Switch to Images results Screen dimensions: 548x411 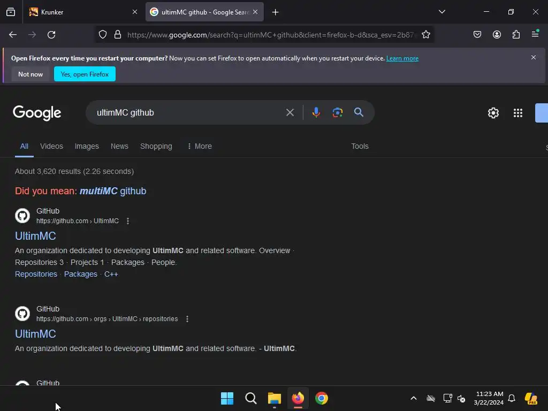coord(87,146)
